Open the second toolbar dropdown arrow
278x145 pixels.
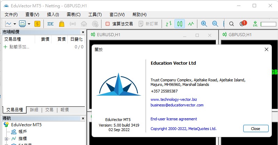(29, 24)
